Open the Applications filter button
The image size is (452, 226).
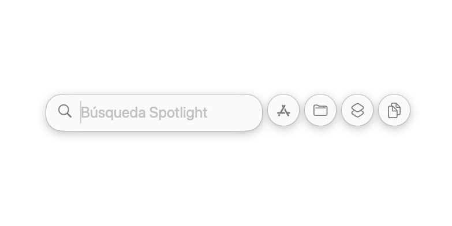tap(283, 110)
